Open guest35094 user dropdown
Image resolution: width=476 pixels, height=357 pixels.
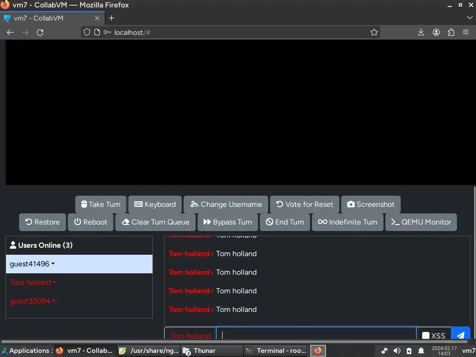click(33, 301)
